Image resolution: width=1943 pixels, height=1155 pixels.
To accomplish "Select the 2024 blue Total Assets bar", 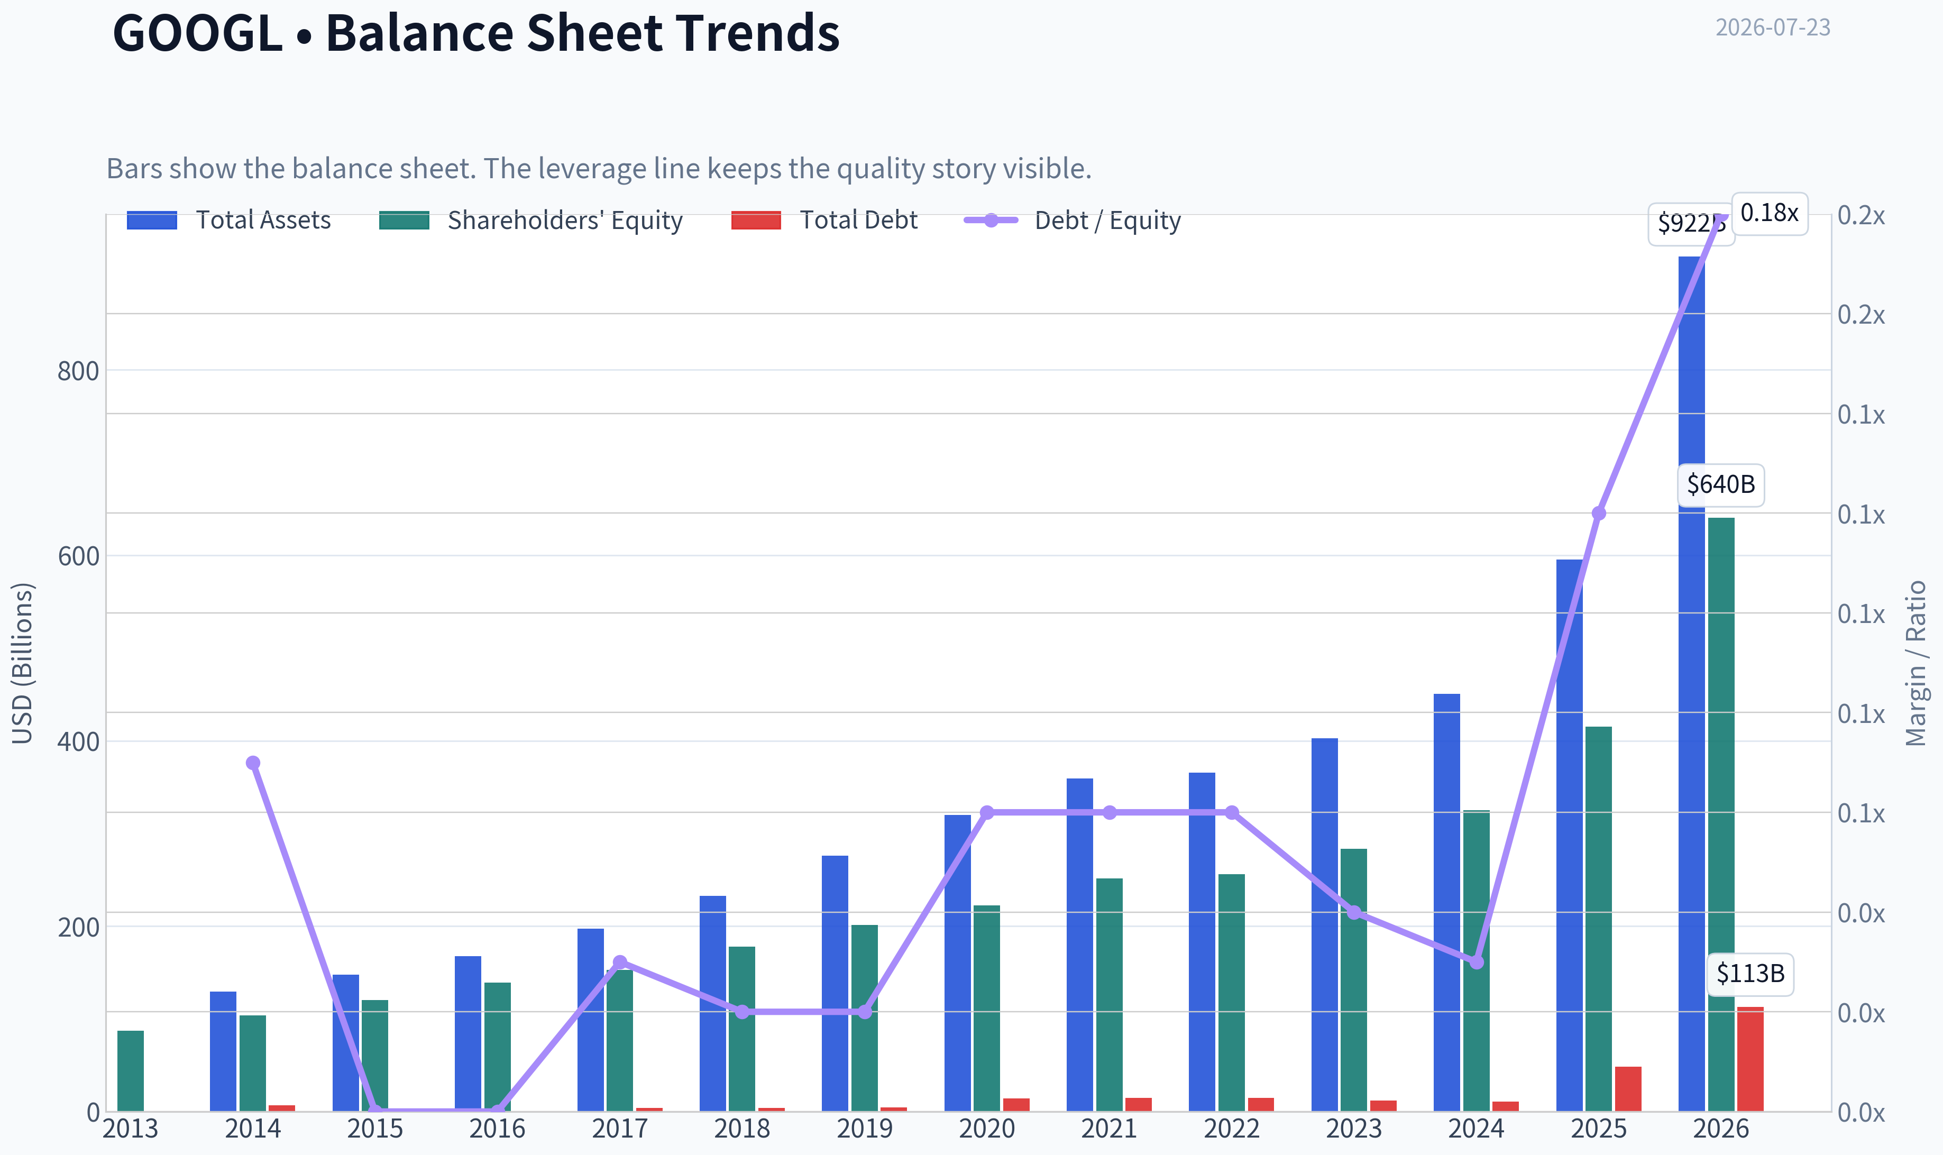I will coord(1446,902).
